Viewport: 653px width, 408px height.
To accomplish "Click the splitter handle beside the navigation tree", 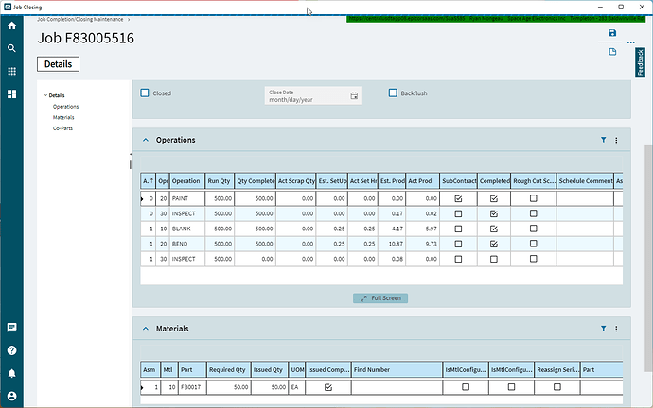I will click(x=131, y=164).
